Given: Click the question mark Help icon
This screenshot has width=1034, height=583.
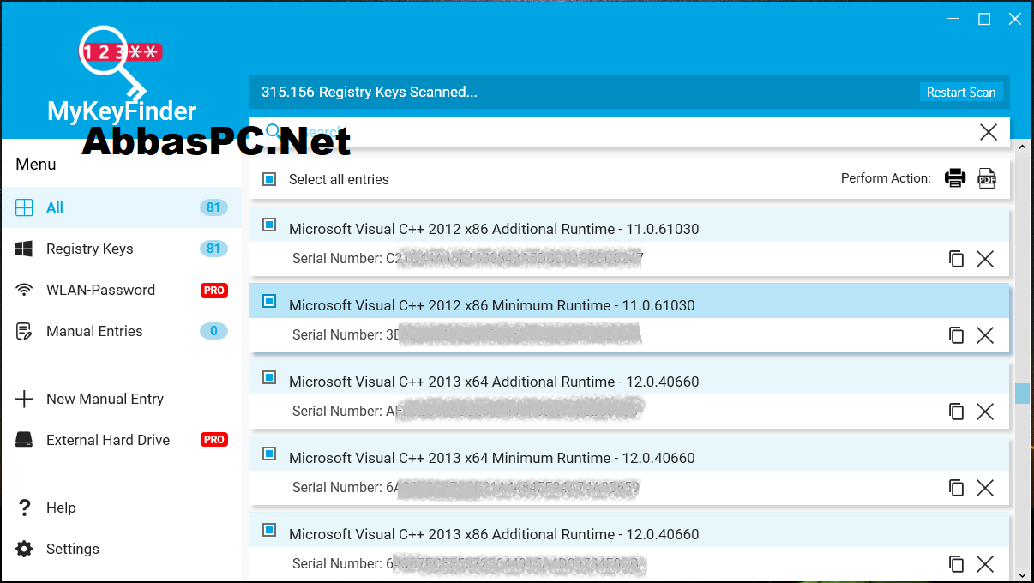Looking at the screenshot, I should coord(24,508).
